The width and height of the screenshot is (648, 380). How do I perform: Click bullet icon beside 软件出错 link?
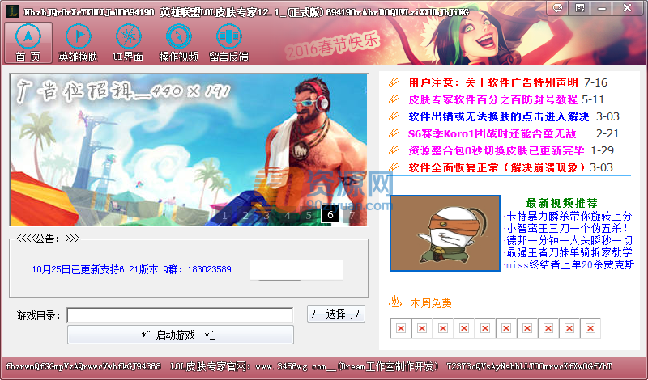[x=394, y=116]
